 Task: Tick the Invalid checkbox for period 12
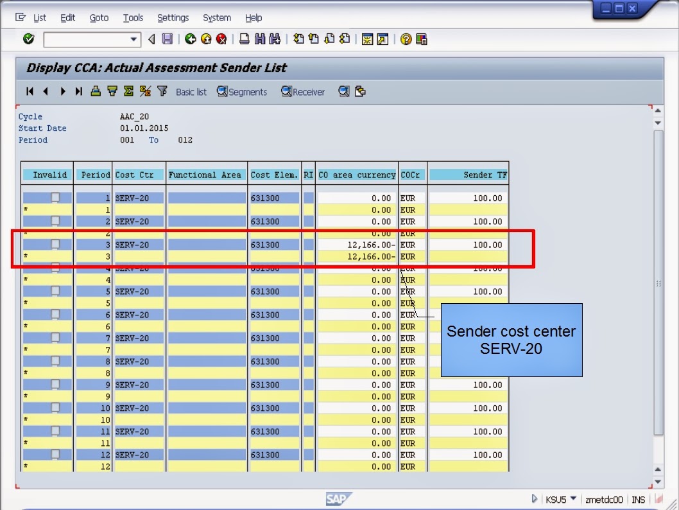[56, 455]
